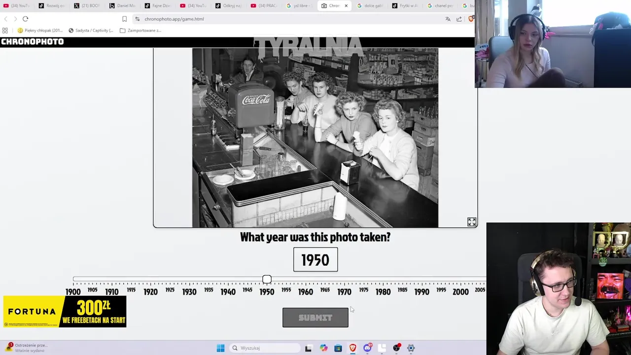This screenshot has height=355, width=631.
Task: Click the slider track at 1920
Action: tap(150, 280)
